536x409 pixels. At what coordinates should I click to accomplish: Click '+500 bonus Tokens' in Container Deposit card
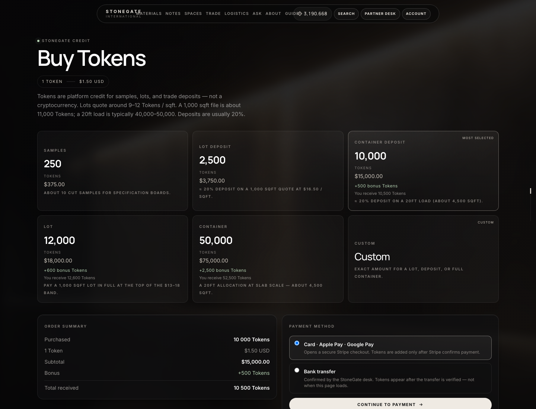pos(376,186)
